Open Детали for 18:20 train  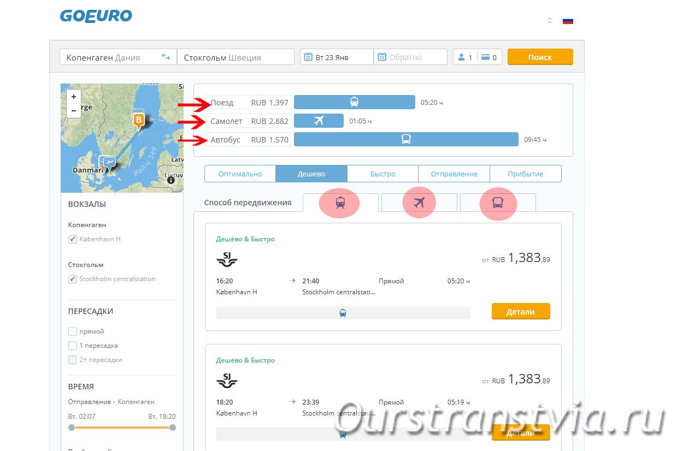[x=521, y=432]
